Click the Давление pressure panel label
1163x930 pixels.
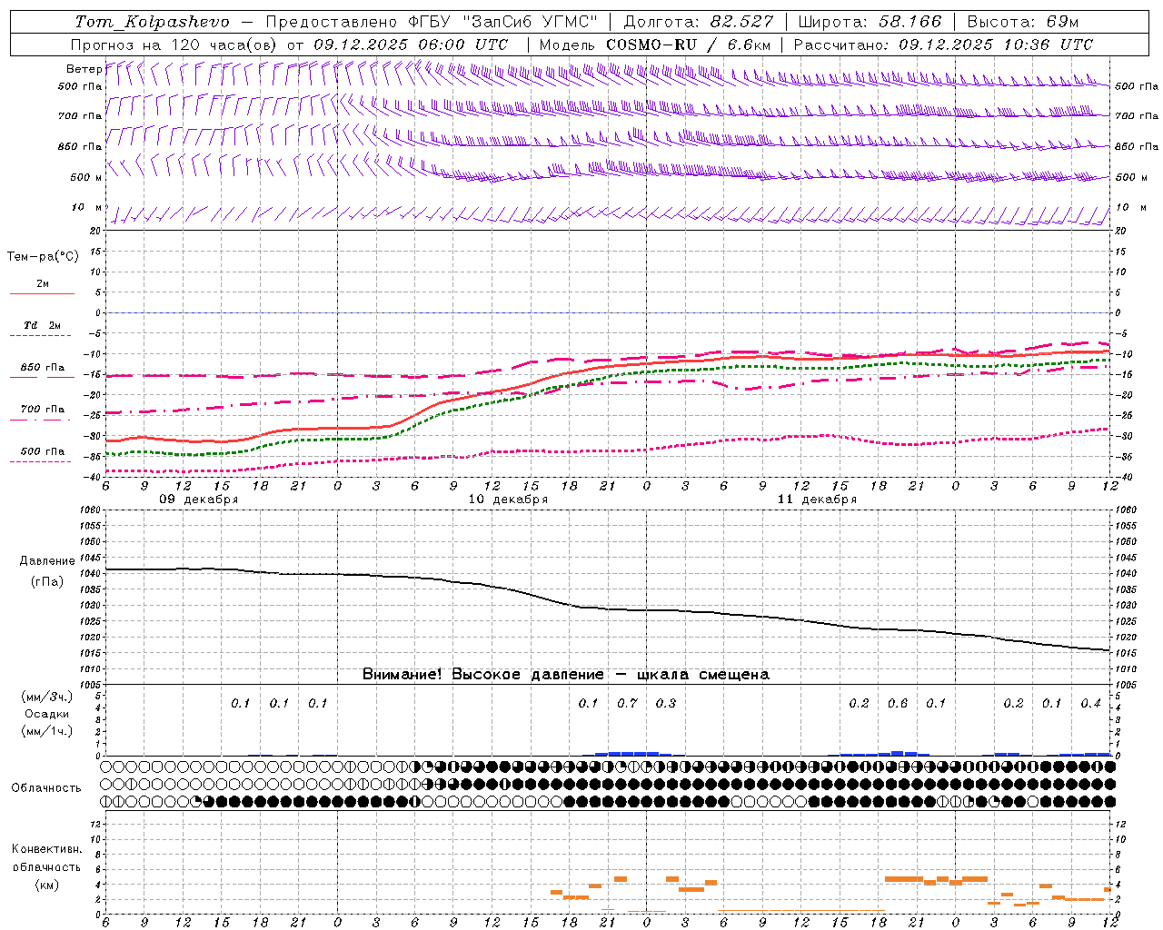47,561
